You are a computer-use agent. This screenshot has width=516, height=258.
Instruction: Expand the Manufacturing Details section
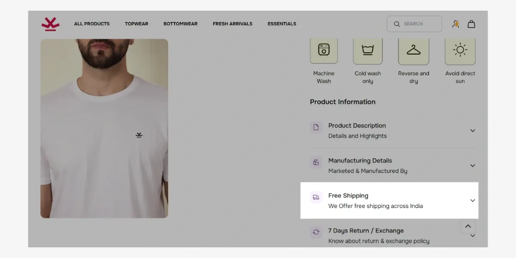[473, 166]
